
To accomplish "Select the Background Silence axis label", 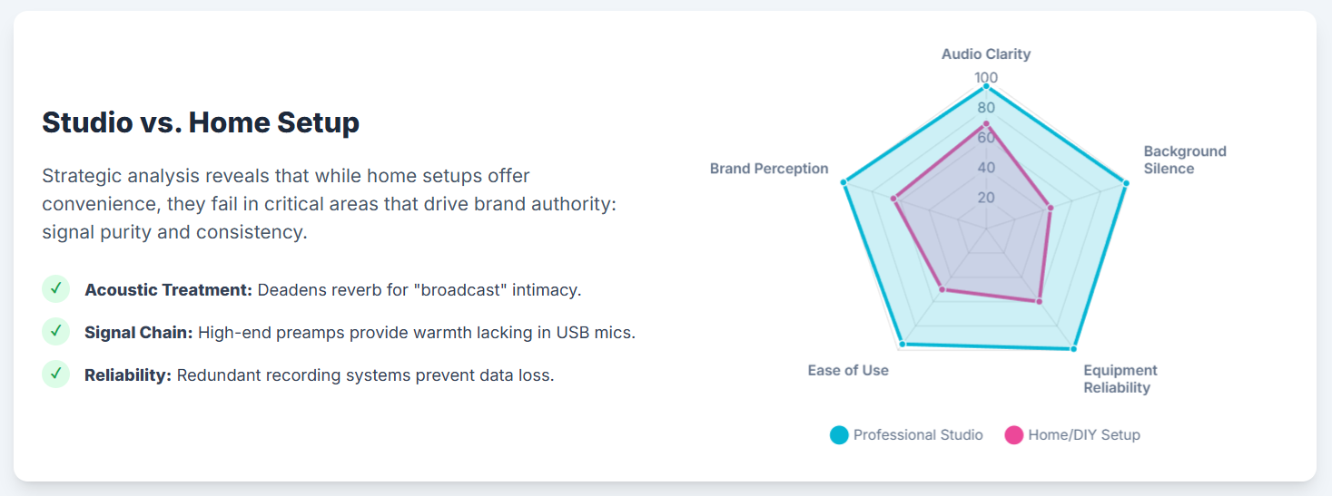I will pos(1185,160).
